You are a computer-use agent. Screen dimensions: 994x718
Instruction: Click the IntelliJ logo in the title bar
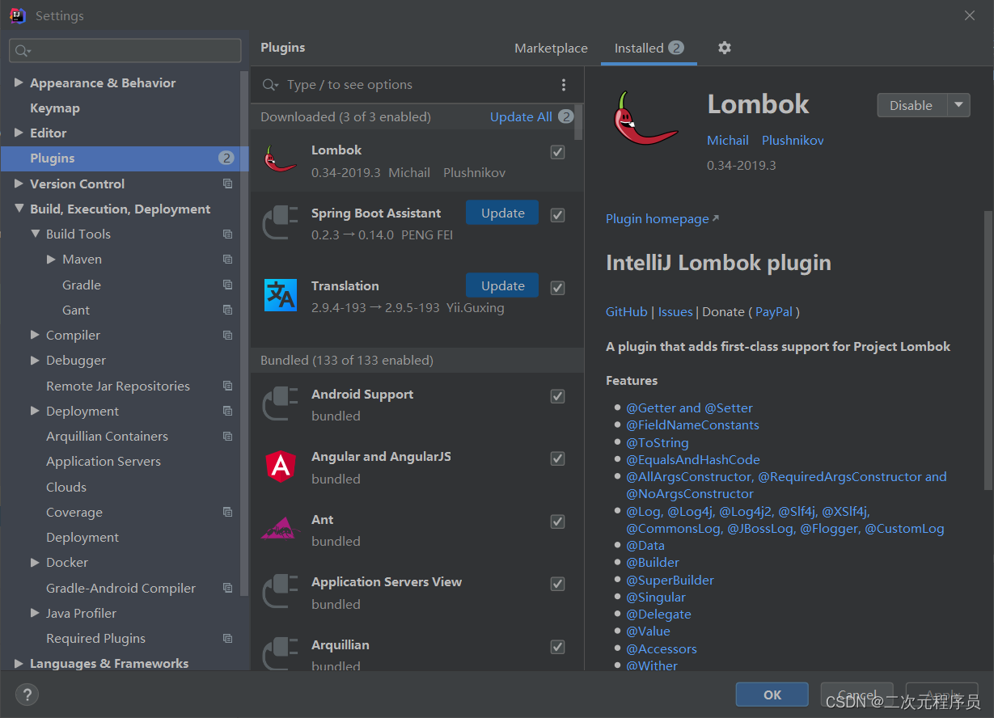(x=17, y=15)
